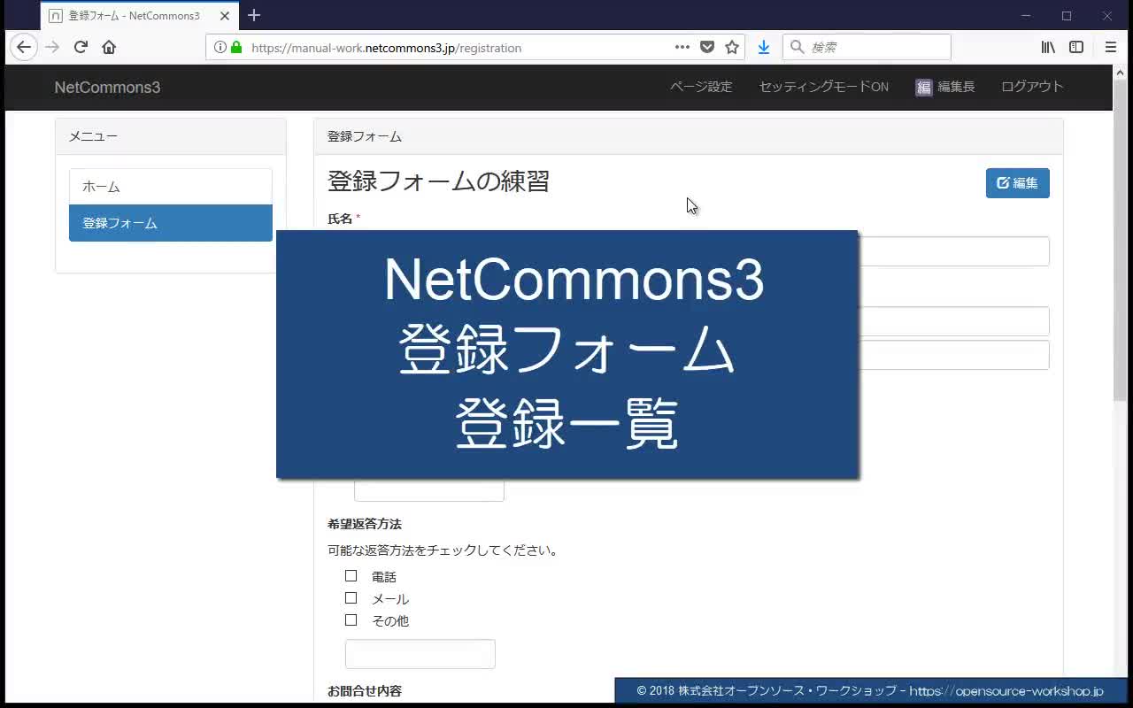Click the browser forward arrow

coord(52,48)
